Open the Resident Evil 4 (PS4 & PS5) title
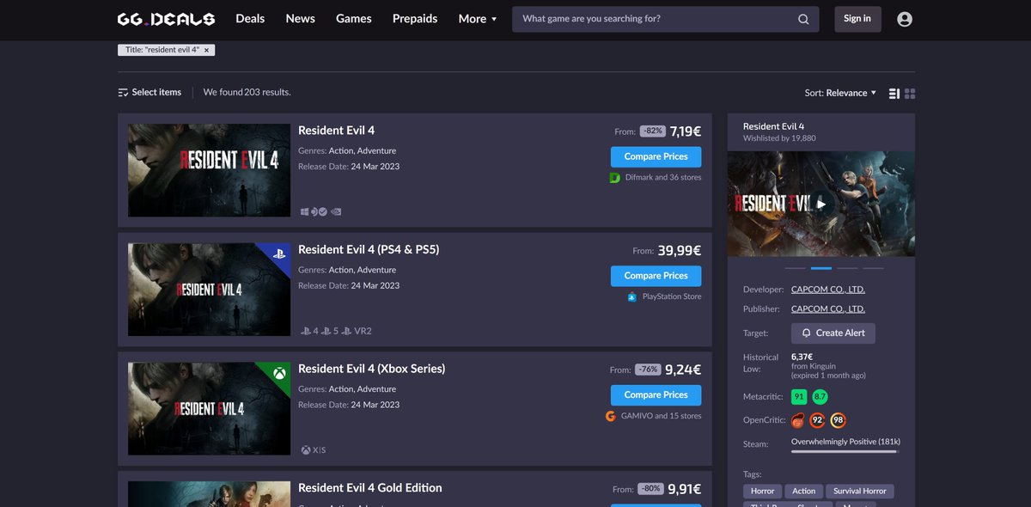Viewport: 1031px width, 507px height. click(369, 250)
